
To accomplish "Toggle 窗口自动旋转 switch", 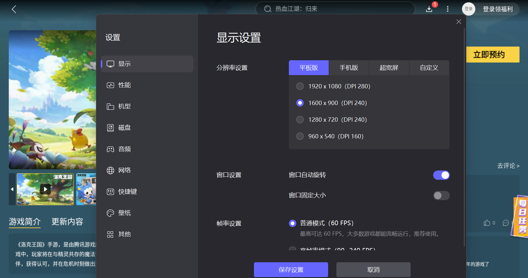I will 441,175.
